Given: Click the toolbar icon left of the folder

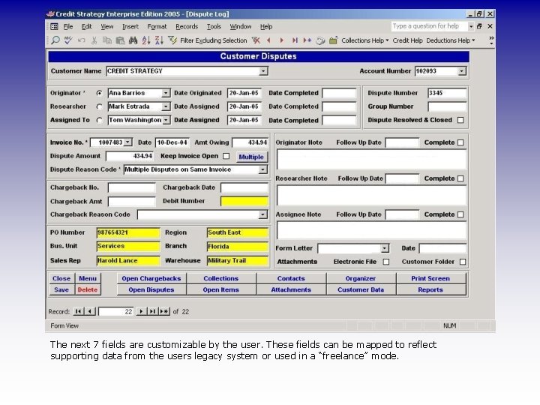Looking at the screenshot, I should pos(320,40).
